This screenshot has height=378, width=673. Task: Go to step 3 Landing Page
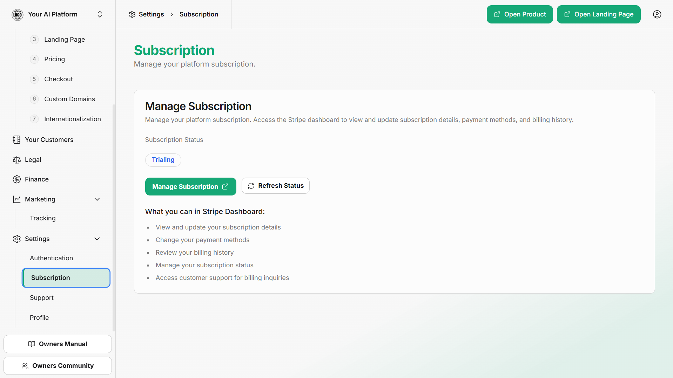pos(65,40)
